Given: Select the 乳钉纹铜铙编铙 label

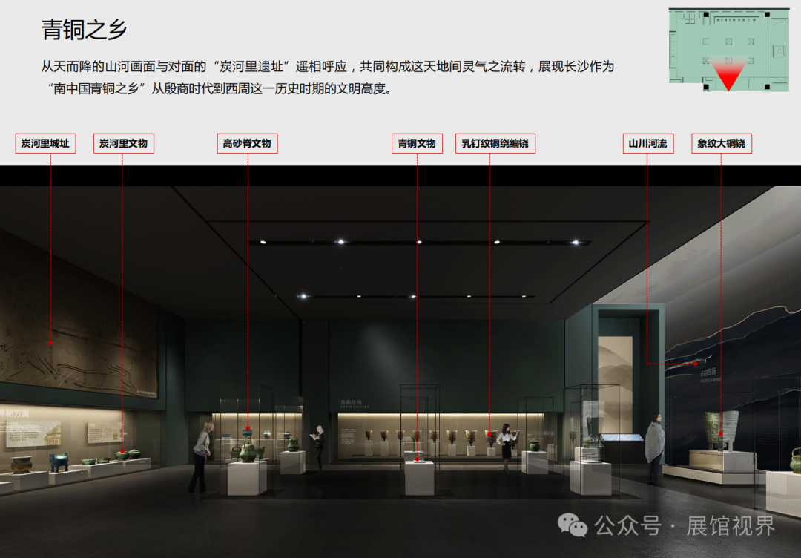Looking at the screenshot, I should 495,143.
